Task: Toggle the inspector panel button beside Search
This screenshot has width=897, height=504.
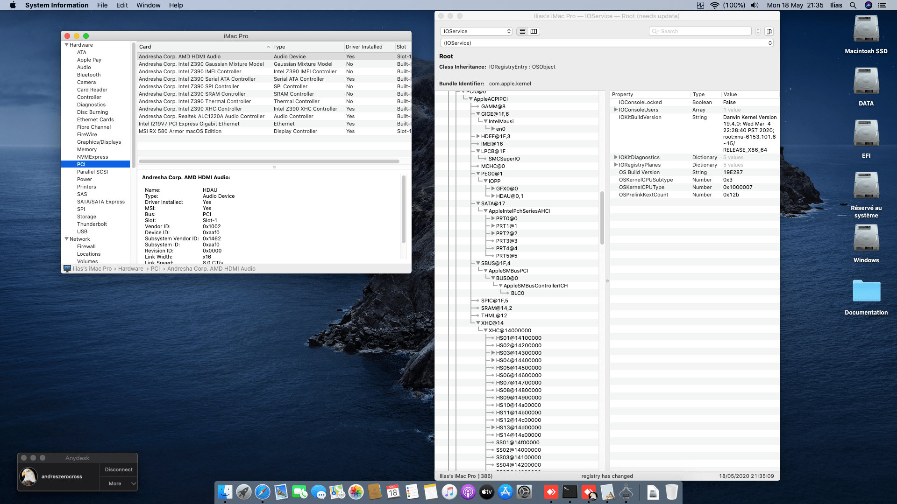Action: click(x=769, y=31)
